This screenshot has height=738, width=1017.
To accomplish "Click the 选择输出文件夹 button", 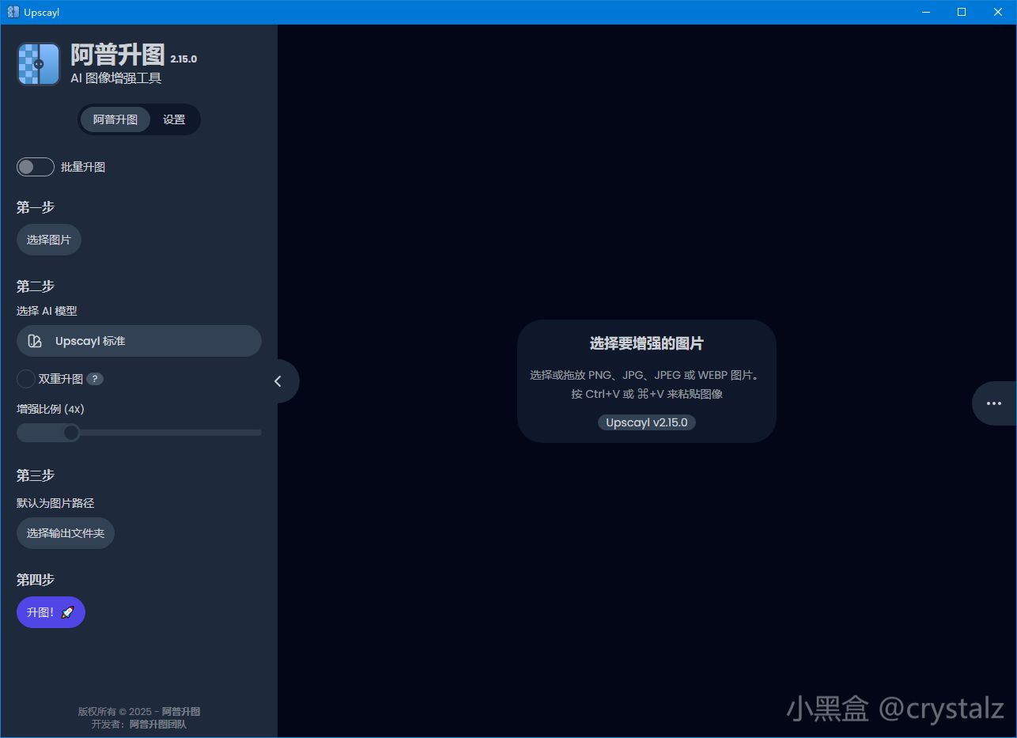I will pyautogui.click(x=66, y=533).
